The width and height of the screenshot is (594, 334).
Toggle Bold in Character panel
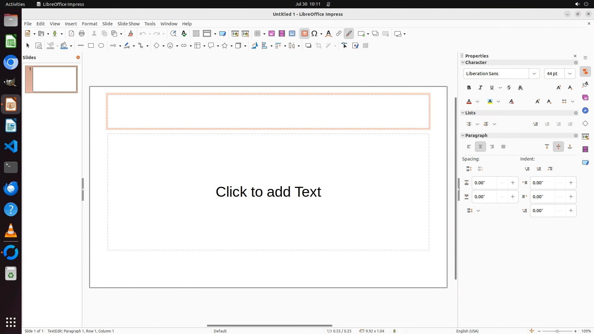pos(469,88)
